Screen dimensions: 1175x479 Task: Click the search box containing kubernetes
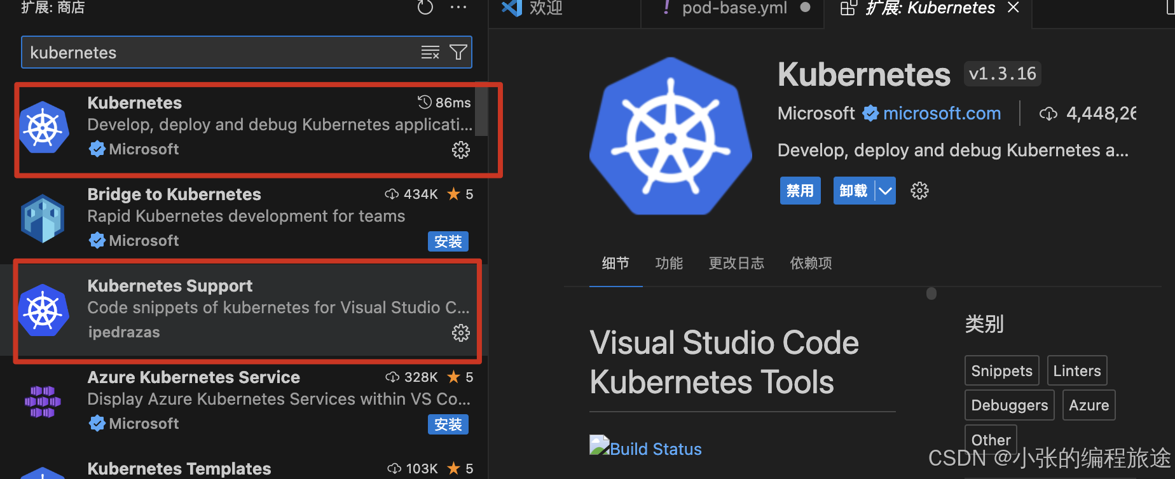247,52
